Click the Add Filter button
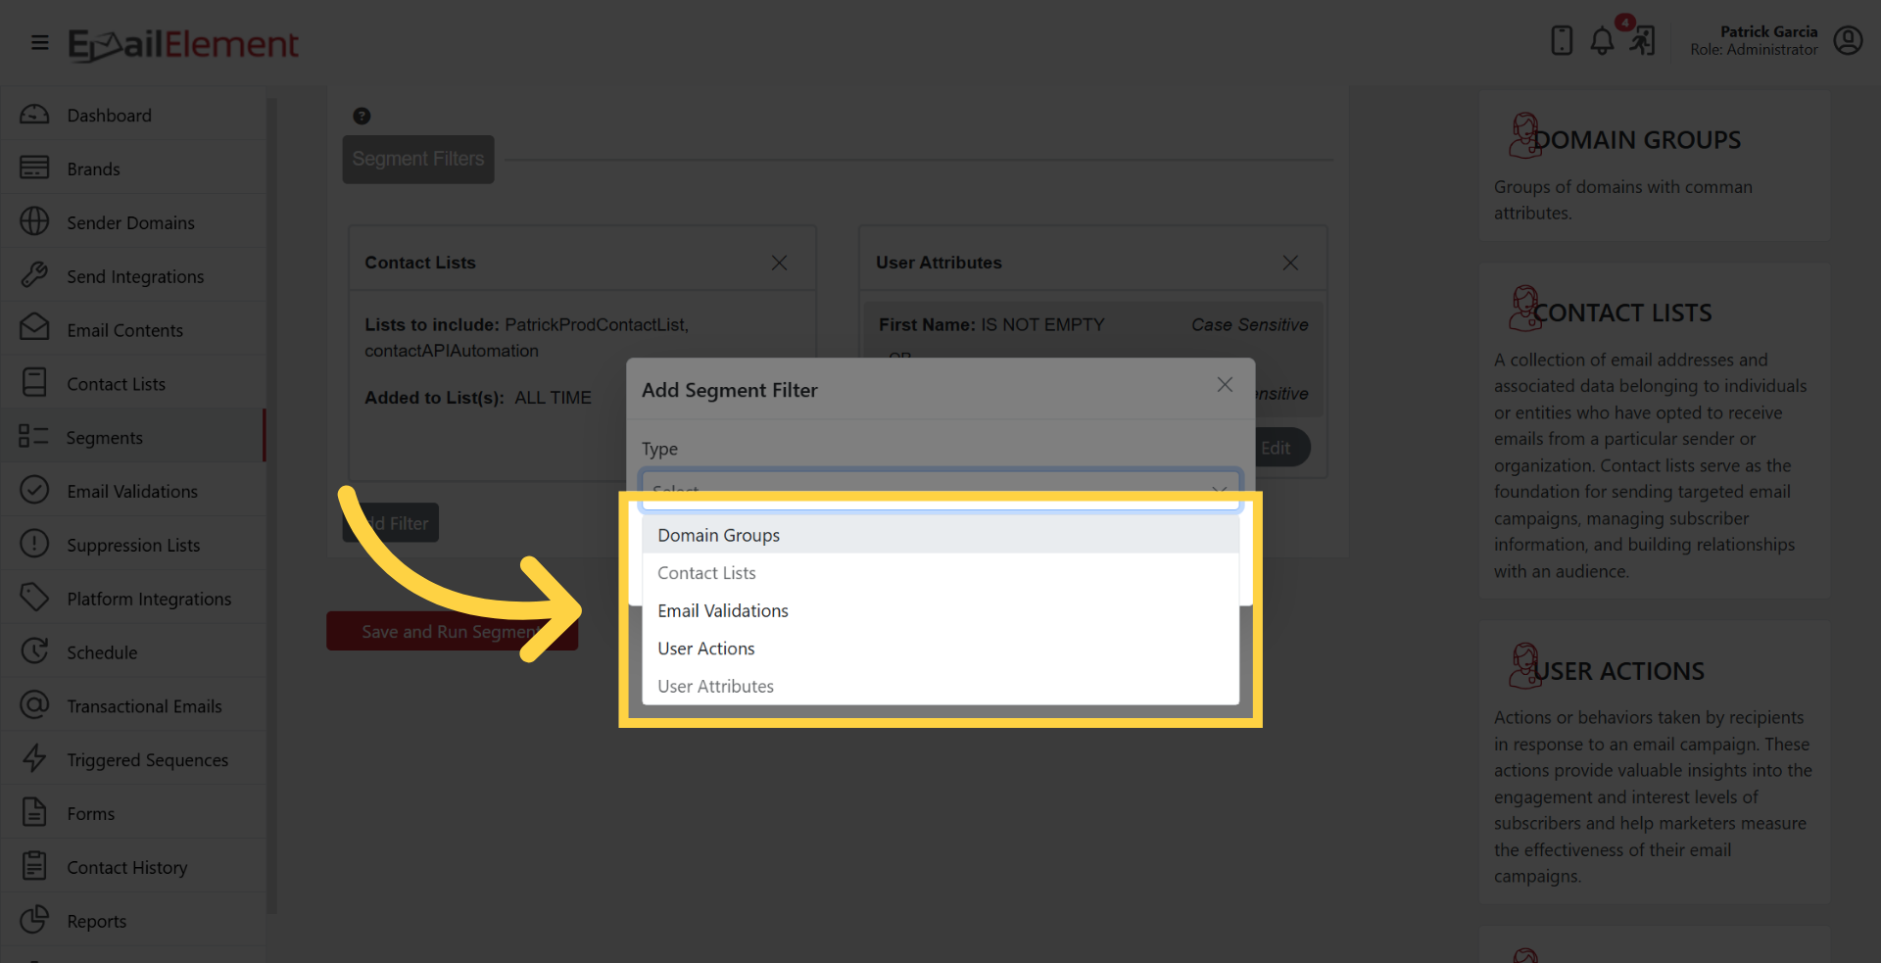The image size is (1881, 963). pyautogui.click(x=391, y=523)
